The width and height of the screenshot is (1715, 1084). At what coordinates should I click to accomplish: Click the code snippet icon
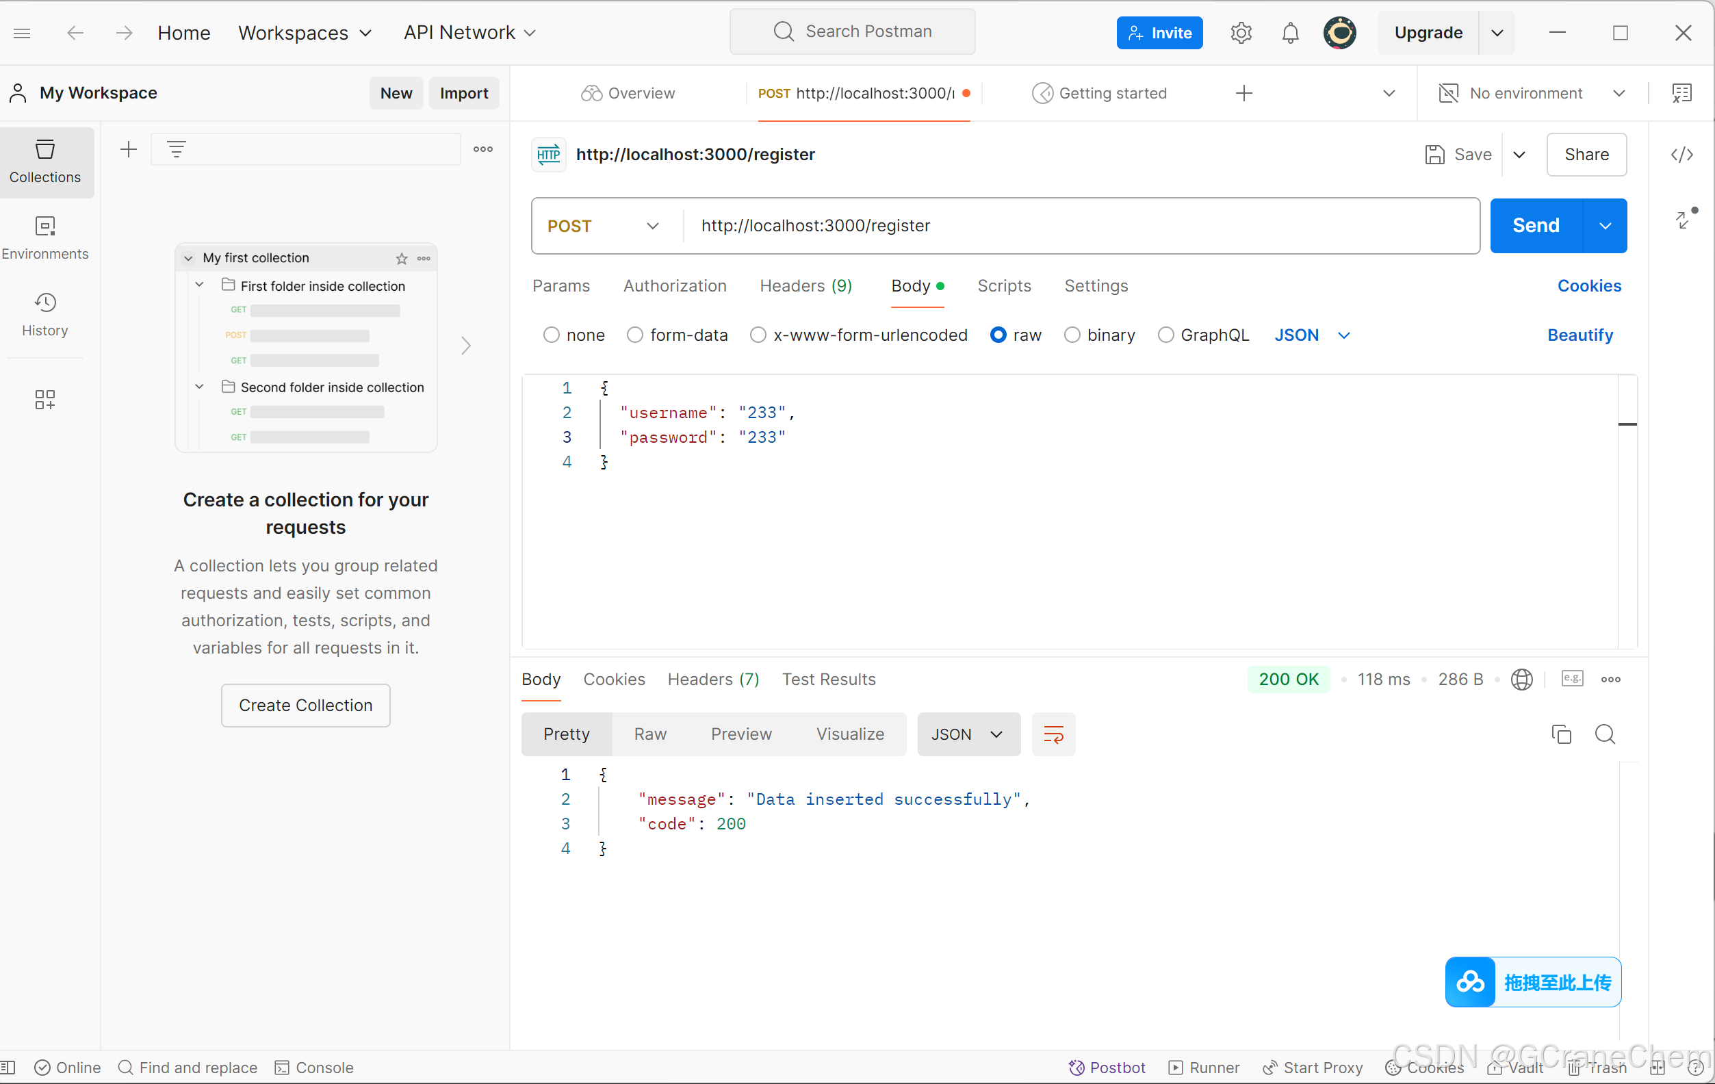click(1681, 155)
